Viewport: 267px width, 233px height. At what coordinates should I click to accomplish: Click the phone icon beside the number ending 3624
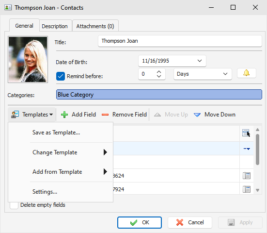(246, 176)
